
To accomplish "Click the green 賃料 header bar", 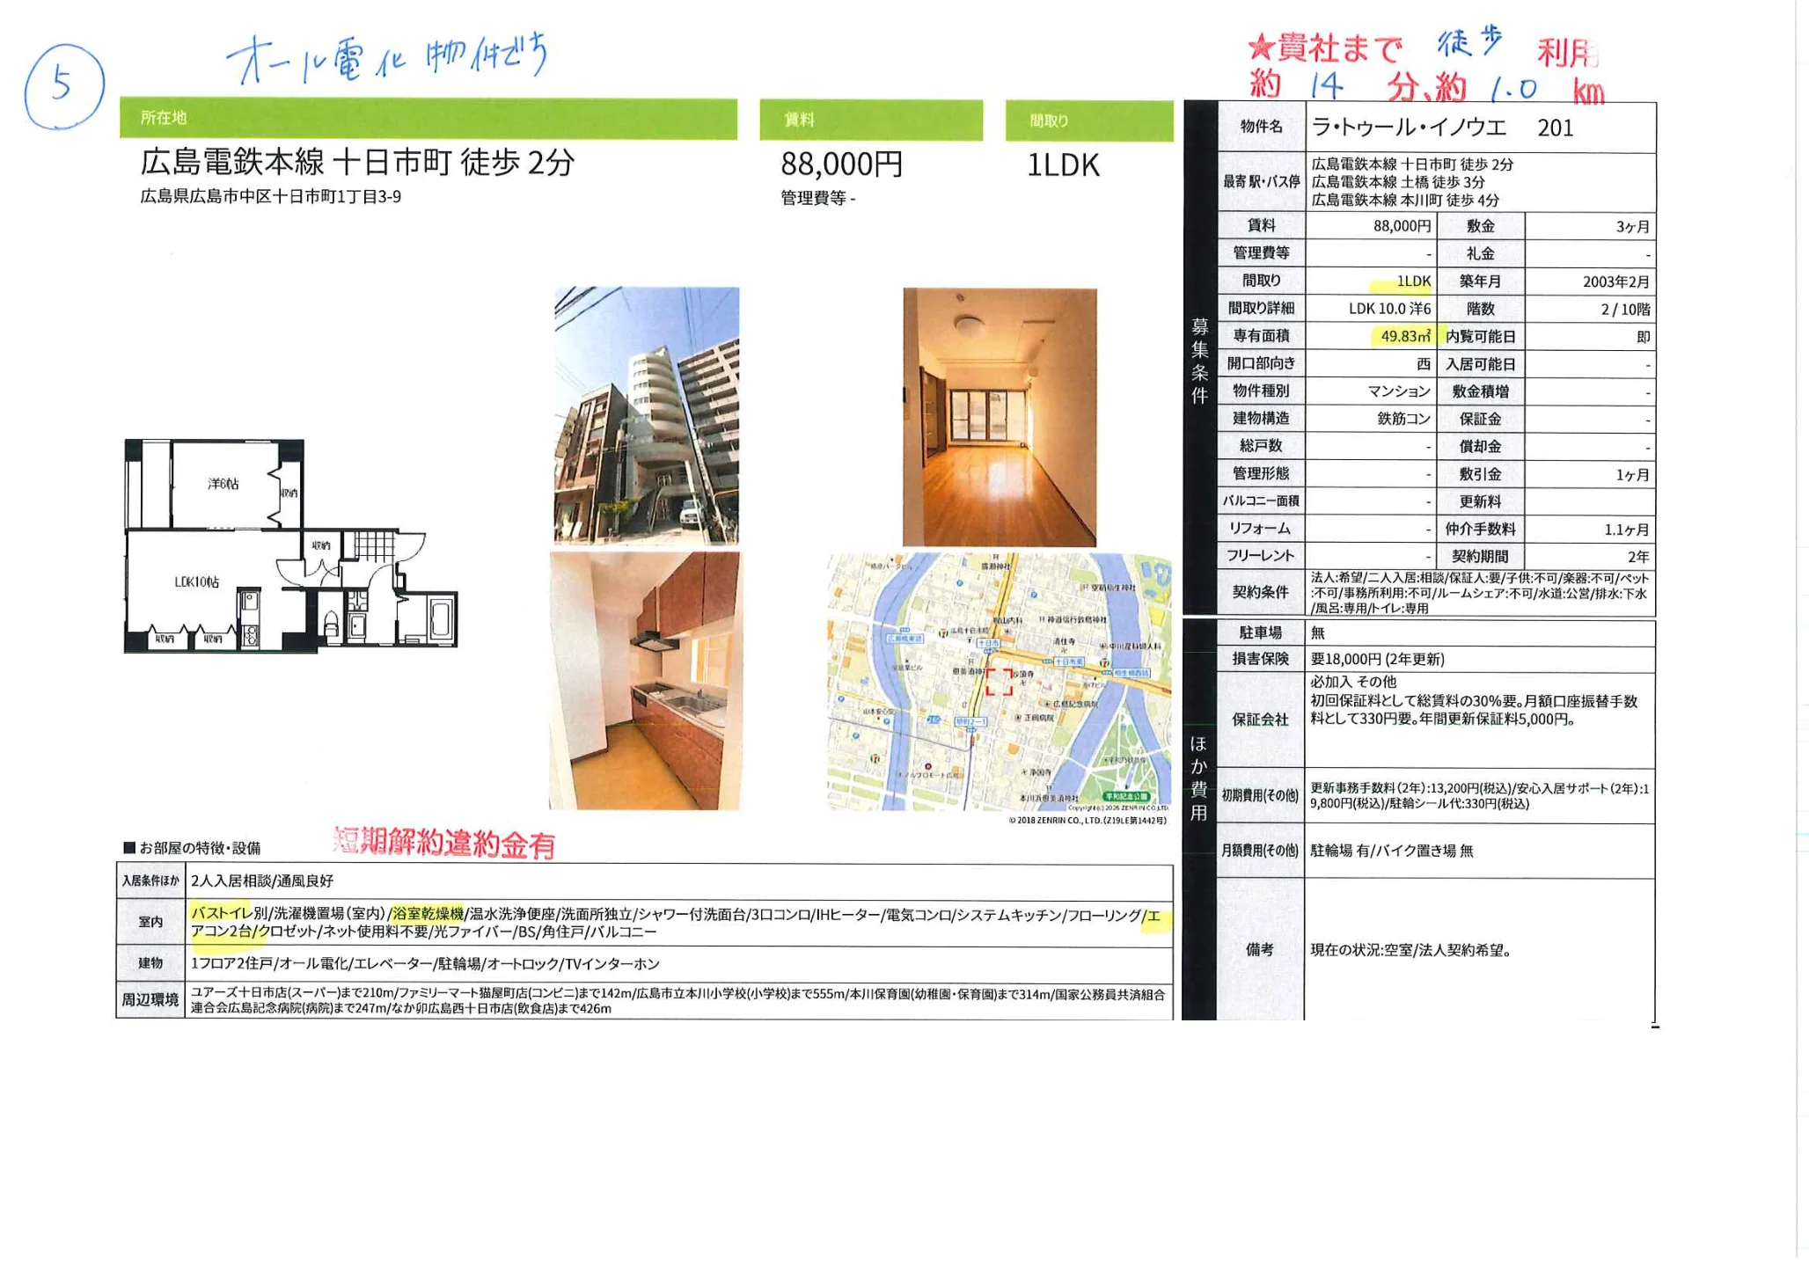I will click(870, 121).
